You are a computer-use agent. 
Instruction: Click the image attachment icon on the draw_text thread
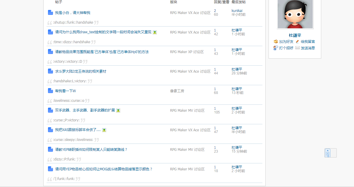coord(155,32)
